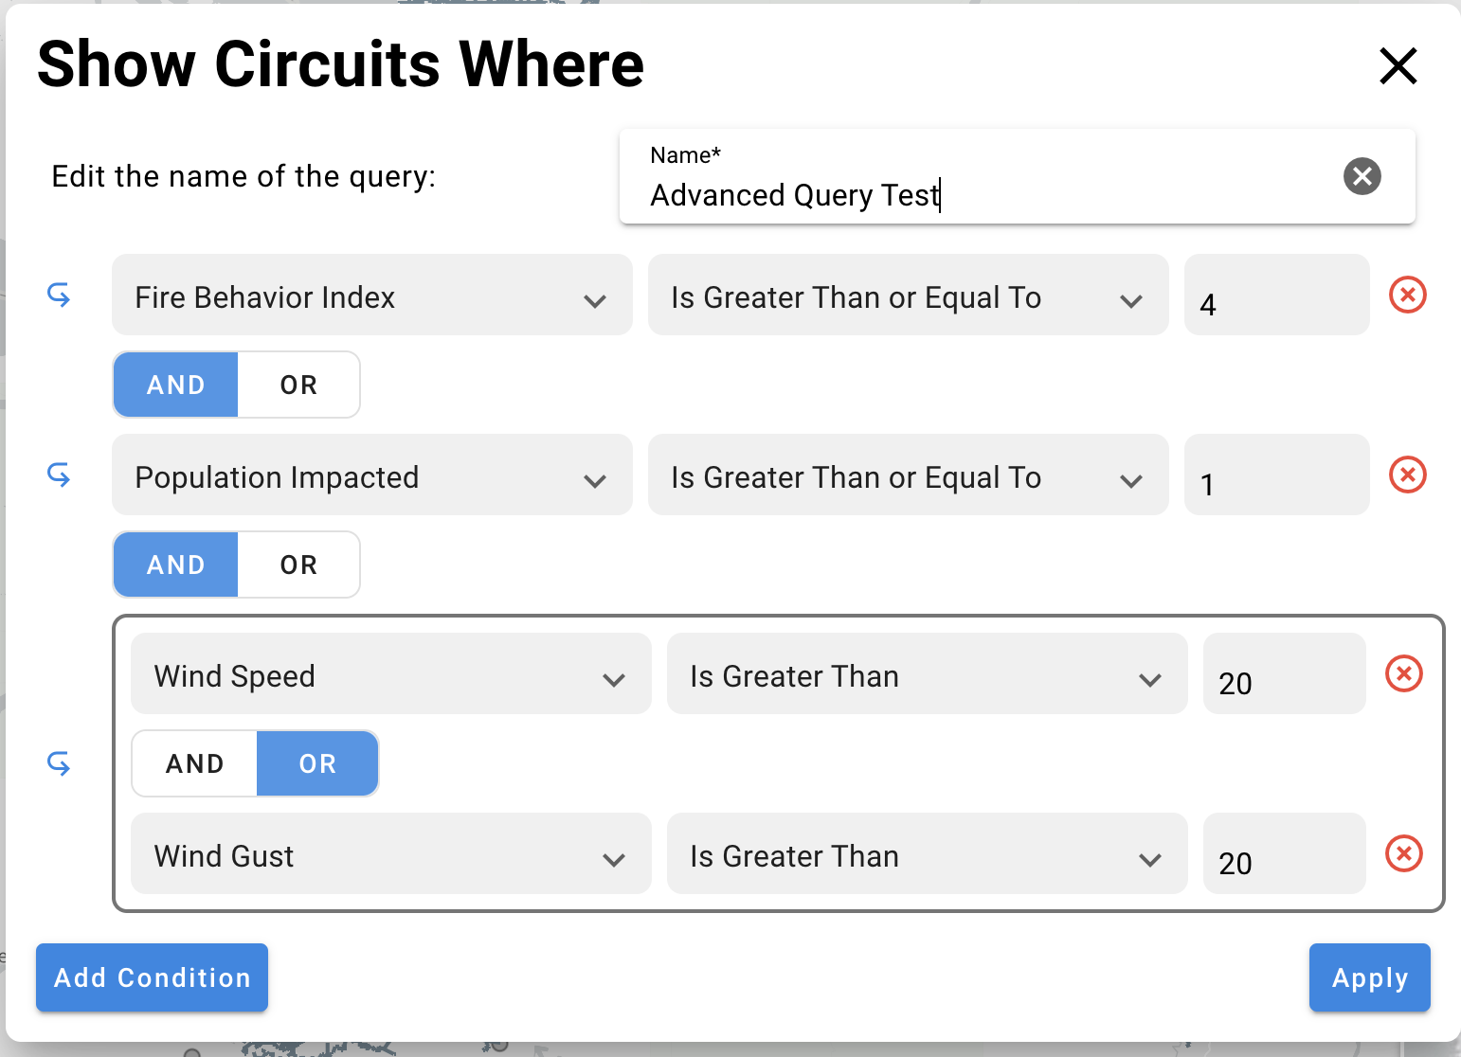Clear the query name field
This screenshot has height=1057, width=1461.
[x=1362, y=176]
